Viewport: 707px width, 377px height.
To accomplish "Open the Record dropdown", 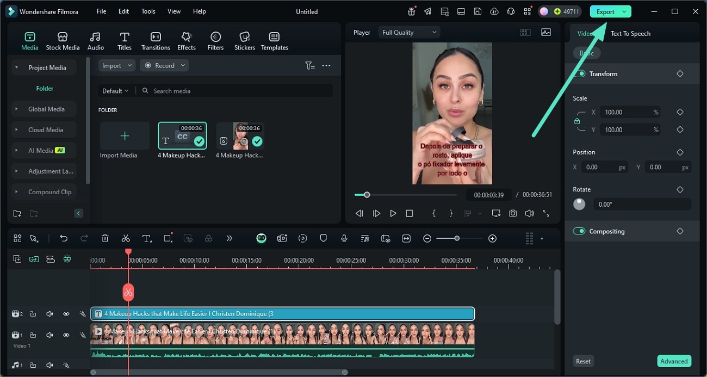I will point(164,65).
